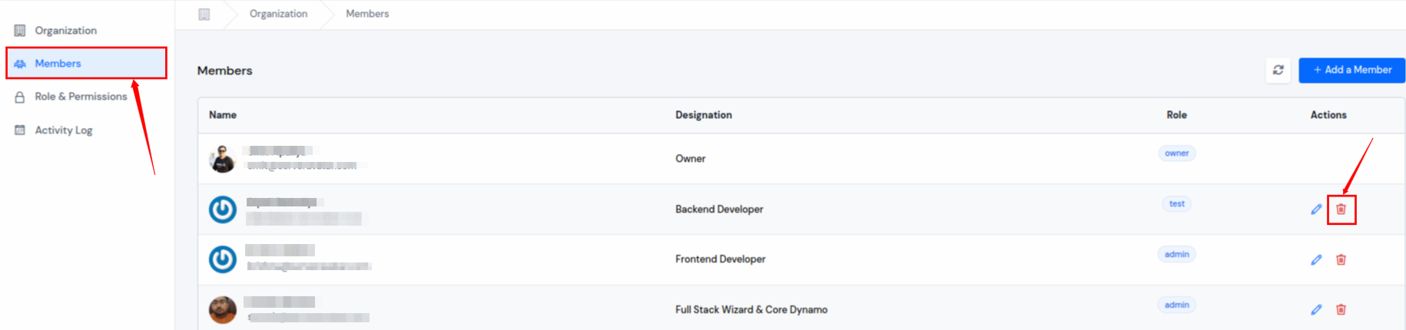
Task: Click the owner role badge
Action: pos(1176,153)
